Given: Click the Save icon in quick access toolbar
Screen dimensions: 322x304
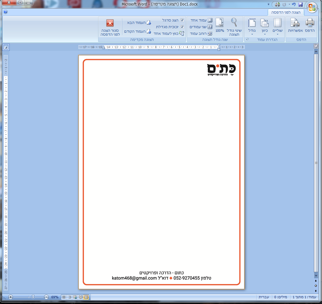Looking at the screenshot, I should pos(300,5).
